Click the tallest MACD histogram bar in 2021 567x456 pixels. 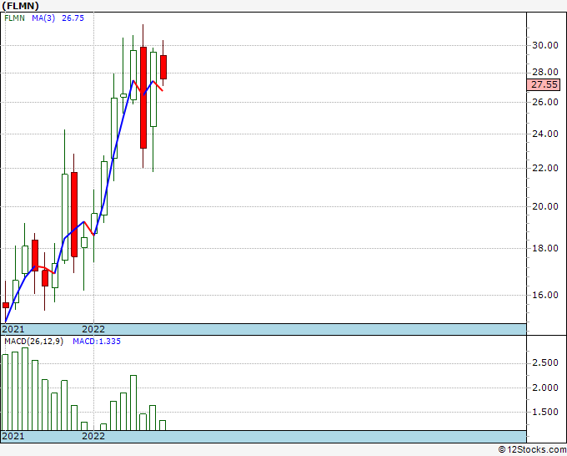click(25, 389)
